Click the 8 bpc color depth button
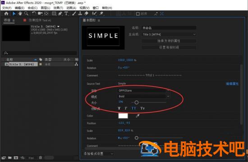Screen dimensions: 248x162 pyautogui.click(x=31, y=158)
